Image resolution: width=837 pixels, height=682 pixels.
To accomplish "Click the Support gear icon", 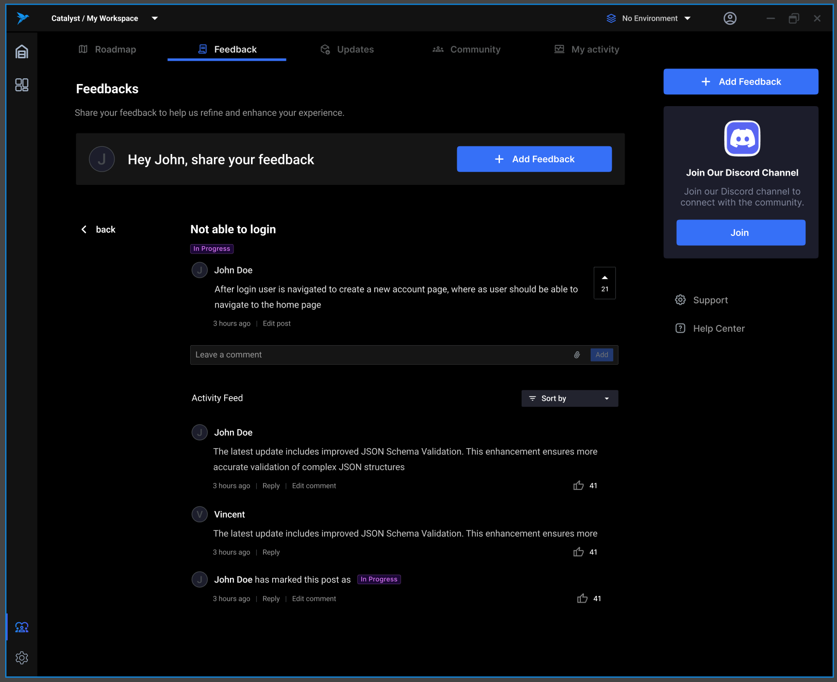I will pos(680,300).
